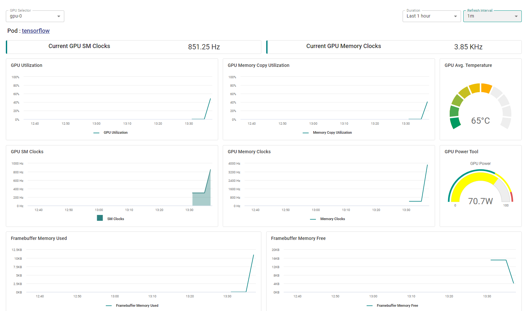Viewport: 525px width, 311px height.
Task: Toggle Framebuffer Memory Free legend entry
Action: tap(392, 306)
